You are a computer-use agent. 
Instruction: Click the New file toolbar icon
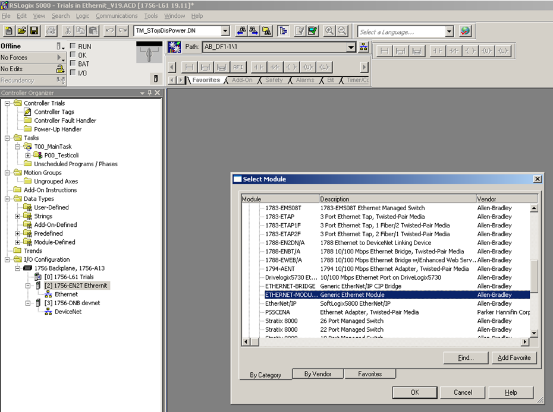pos(9,31)
